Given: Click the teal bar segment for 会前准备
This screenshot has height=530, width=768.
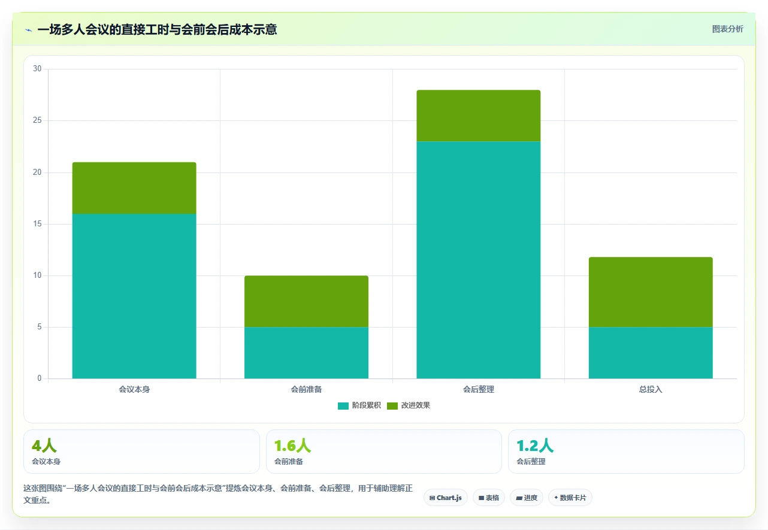Looking at the screenshot, I should pos(306,353).
